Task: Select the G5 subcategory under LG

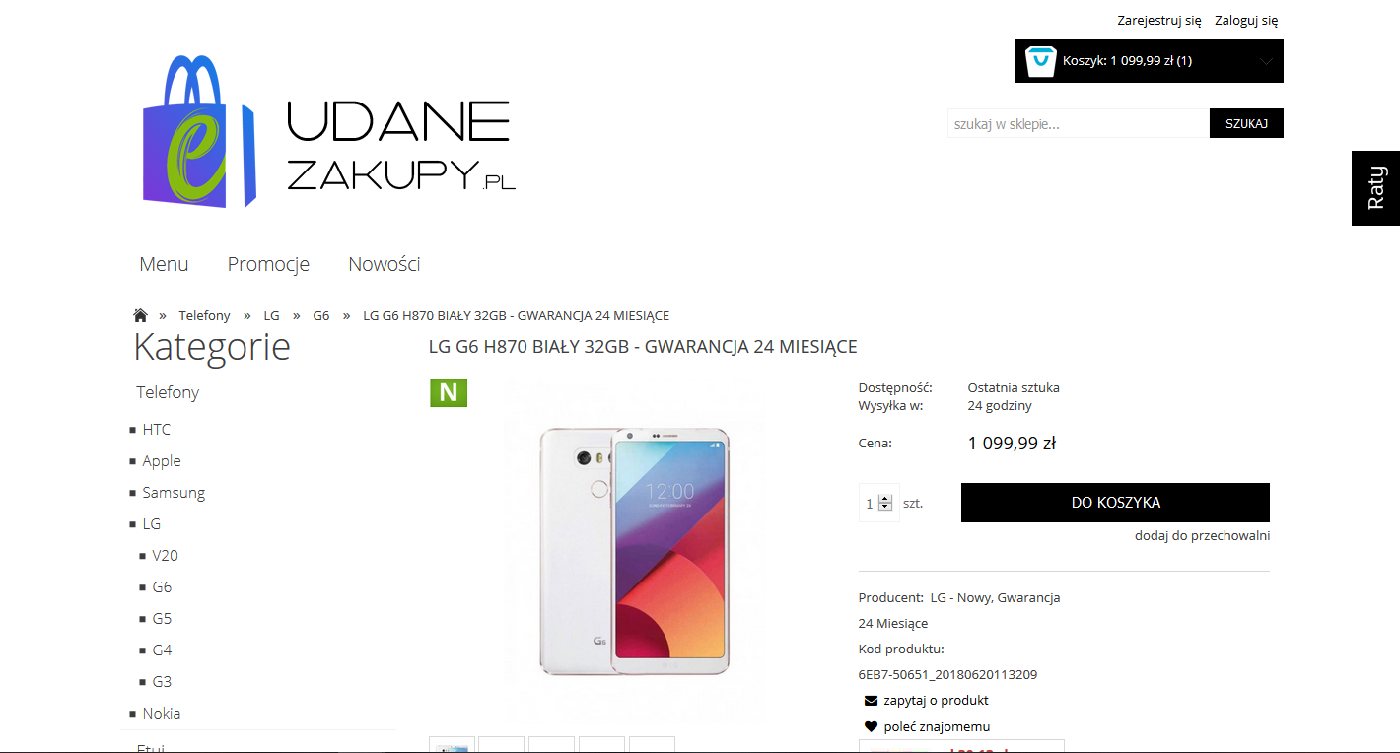Action: [x=162, y=619]
